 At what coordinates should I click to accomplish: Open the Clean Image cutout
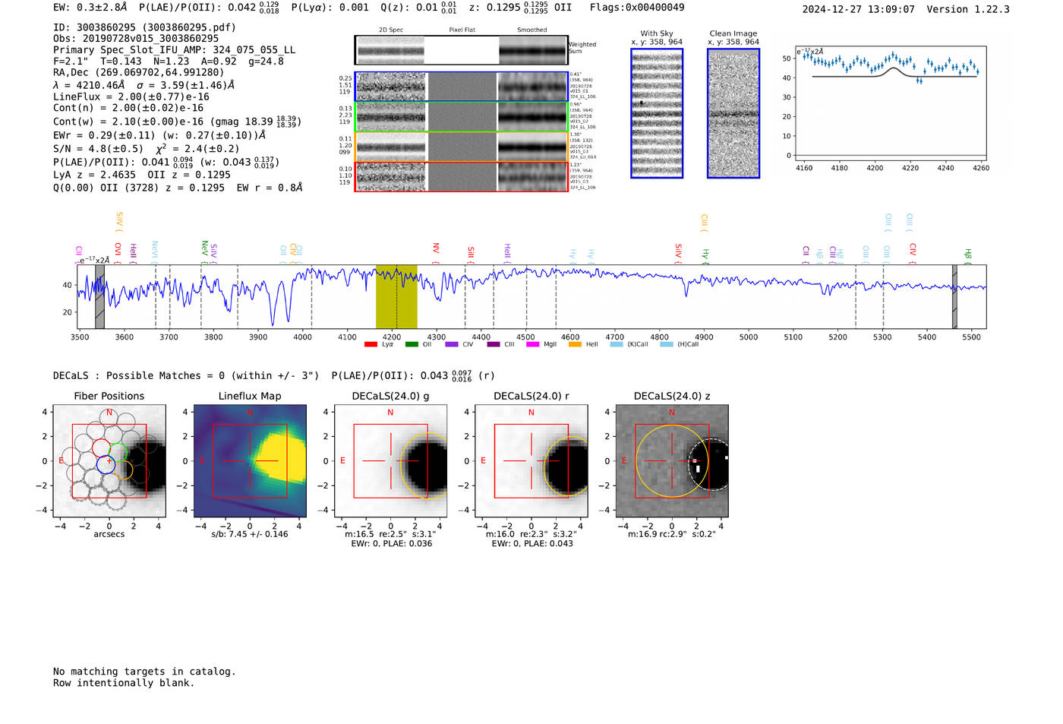pos(733,113)
